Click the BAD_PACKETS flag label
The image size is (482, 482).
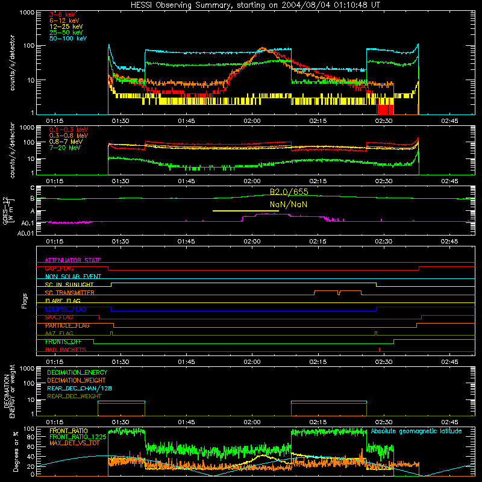[x=66, y=349]
